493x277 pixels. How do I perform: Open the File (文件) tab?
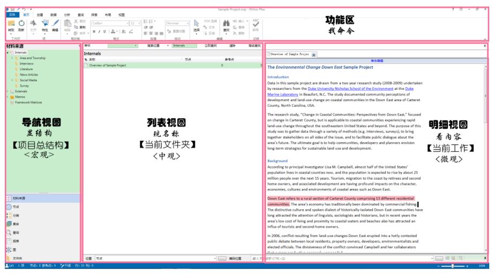coord(12,15)
